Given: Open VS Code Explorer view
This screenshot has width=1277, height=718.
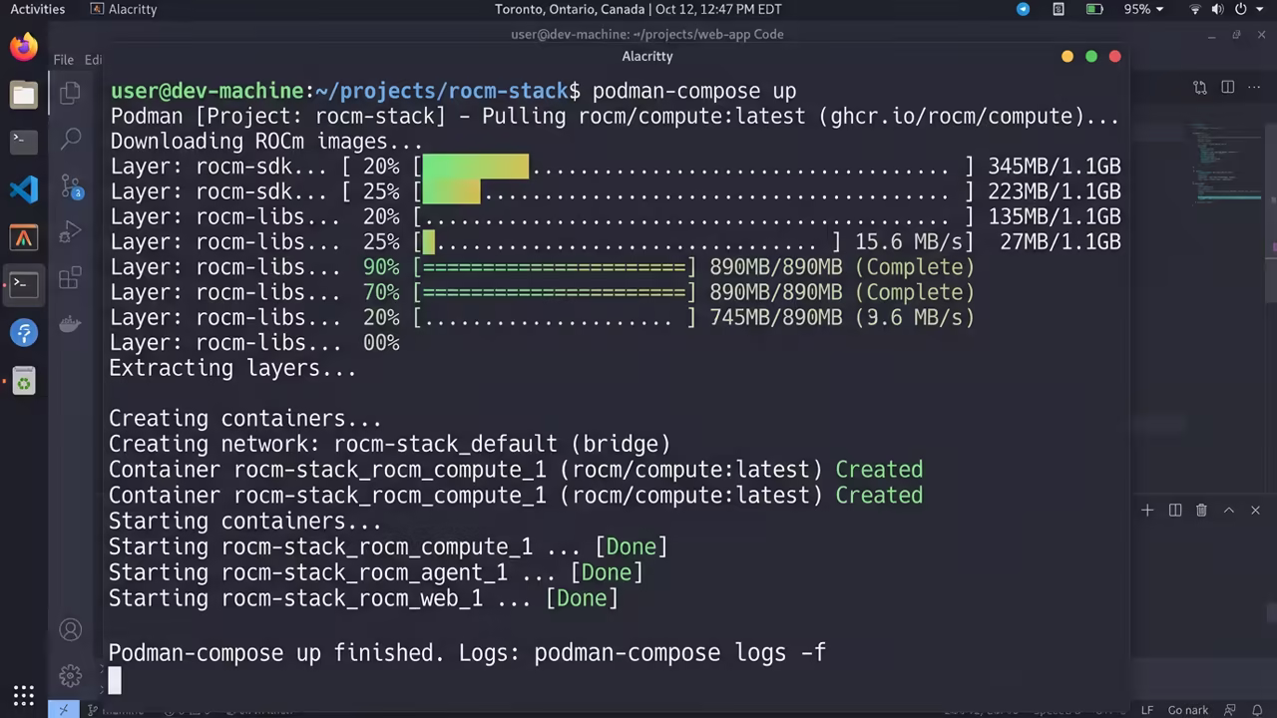Looking at the screenshot, I should point(70,94).
